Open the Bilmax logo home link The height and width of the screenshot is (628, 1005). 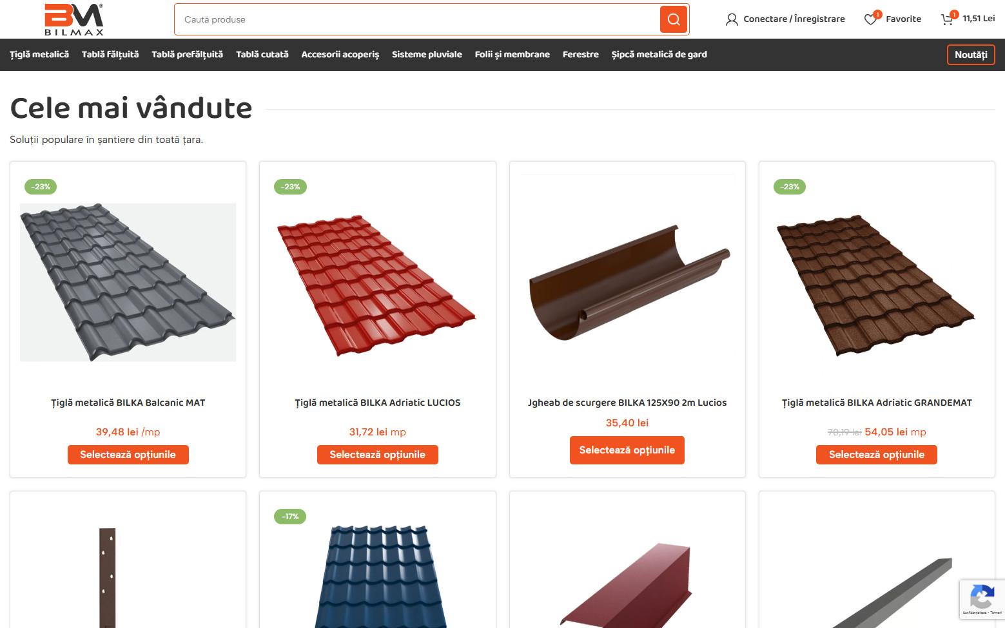[74, 19]
